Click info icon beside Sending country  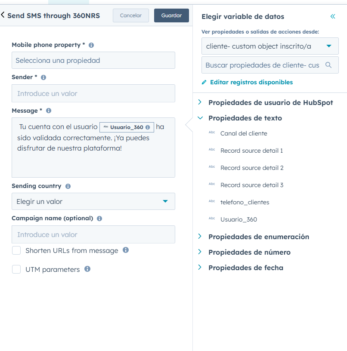pyautogui.click(x=68, y=186)
